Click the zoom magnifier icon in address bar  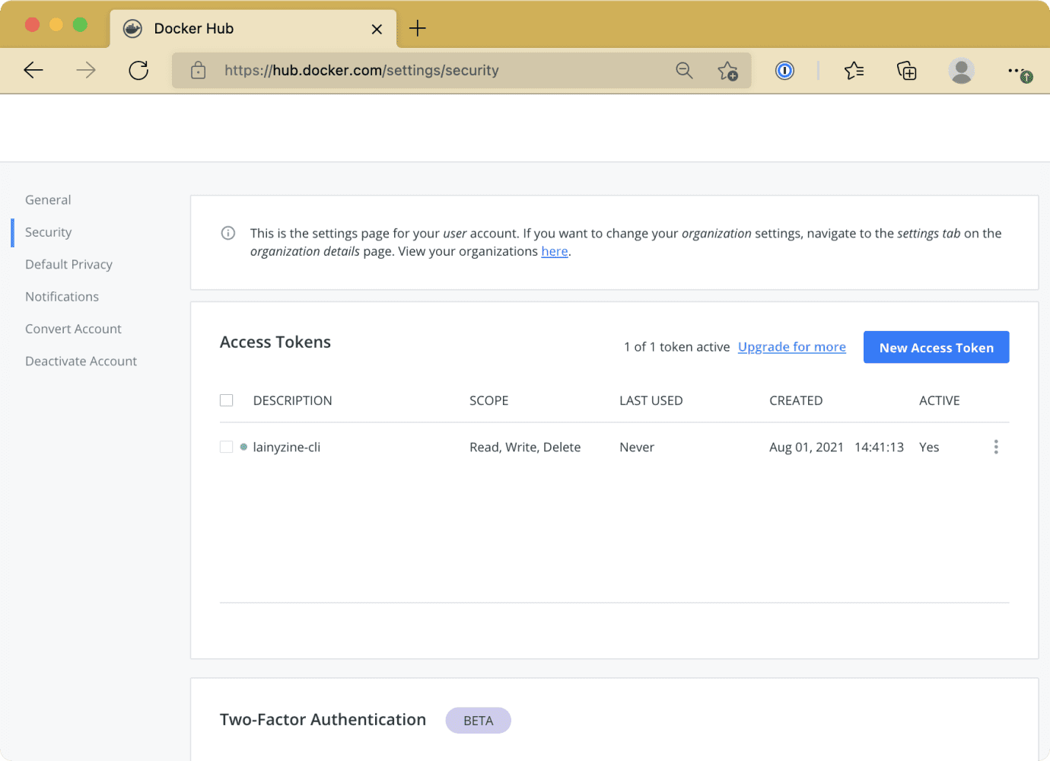[684, 71]
